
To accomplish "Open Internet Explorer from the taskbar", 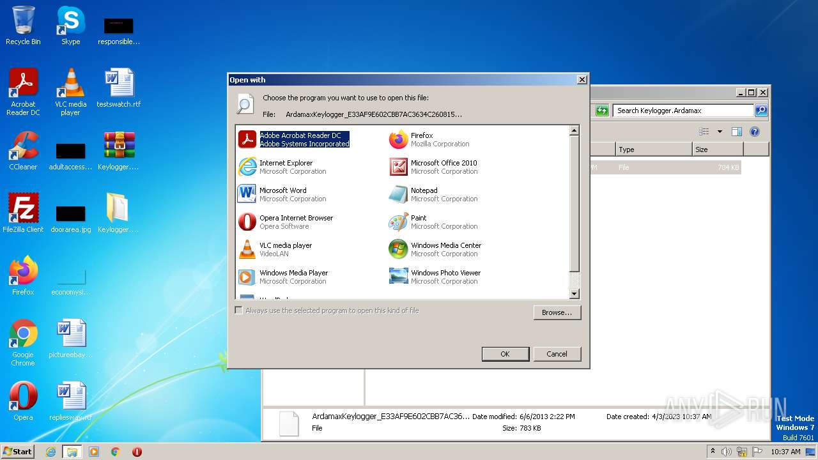I will pyautogui.click(x=50, y=452).
